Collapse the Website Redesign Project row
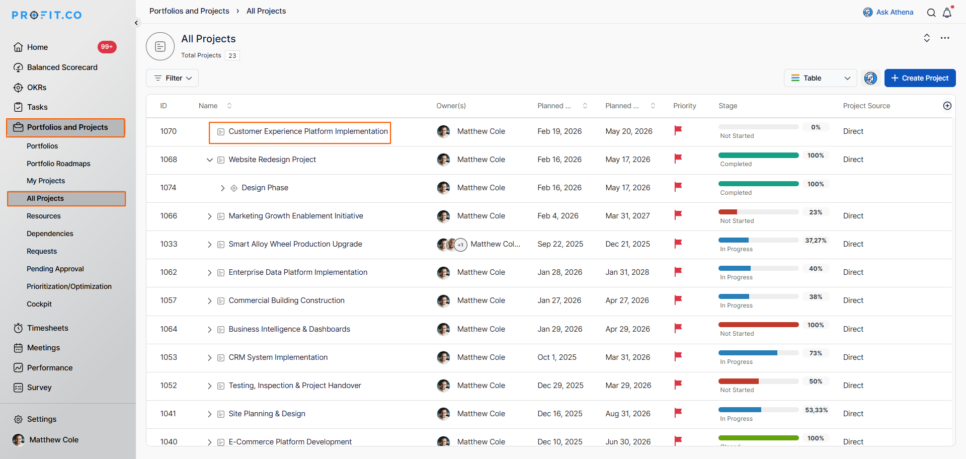The height and width of the screenshot is (459, 966). click(x=210, y=160)
